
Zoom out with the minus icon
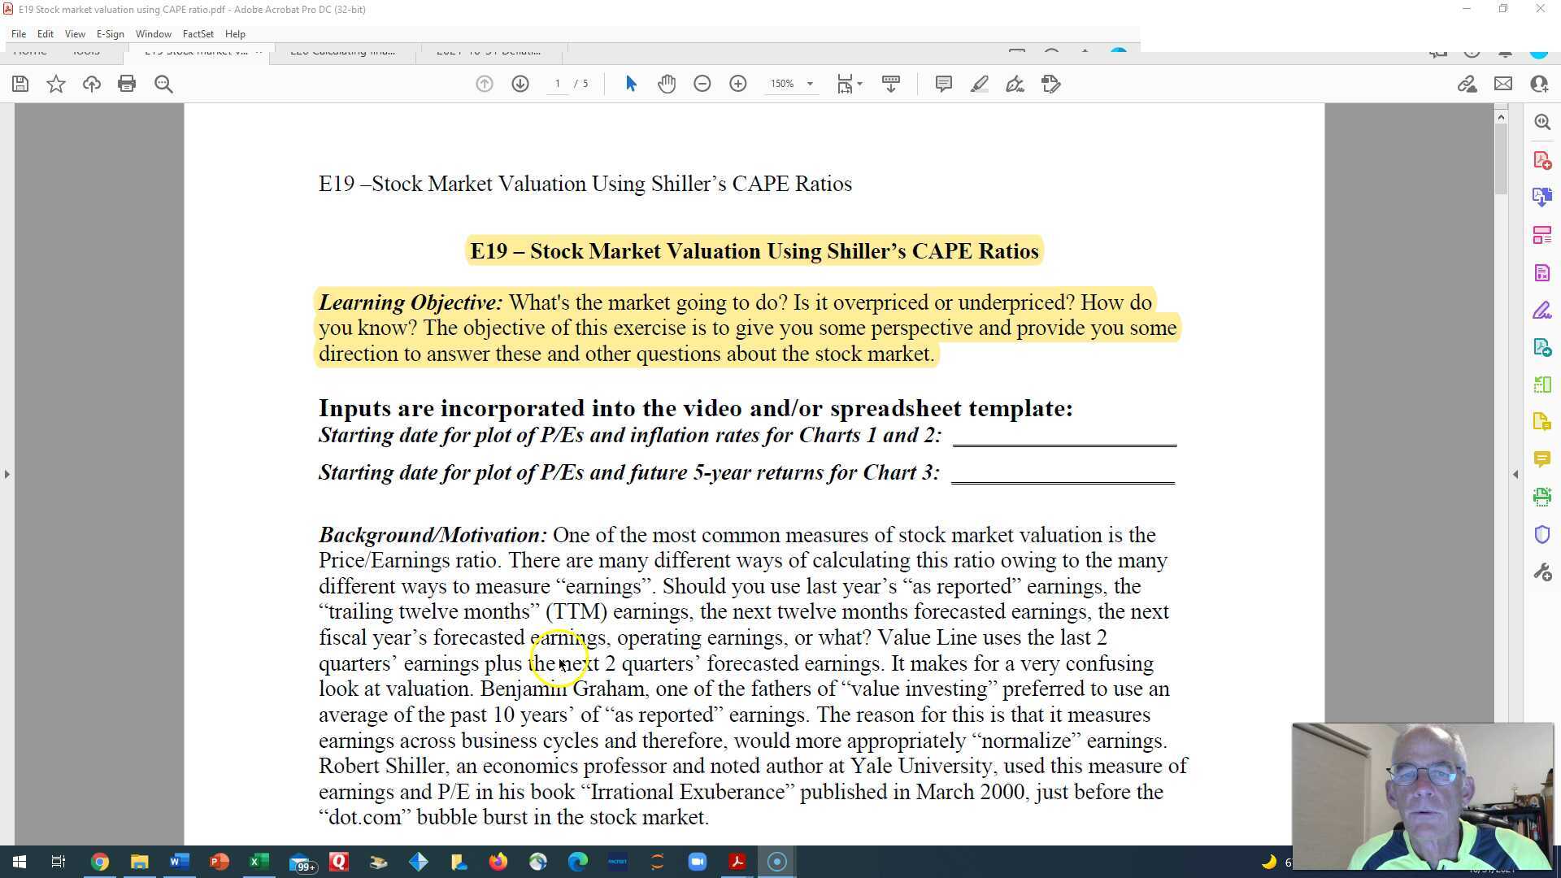click(x=702, y=84)
